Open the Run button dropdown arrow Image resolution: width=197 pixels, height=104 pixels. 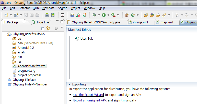tap(108, 15)
